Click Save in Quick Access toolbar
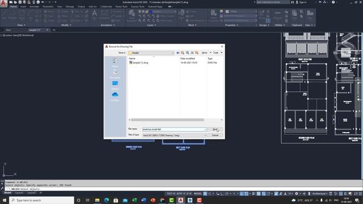 coord(20,2)
